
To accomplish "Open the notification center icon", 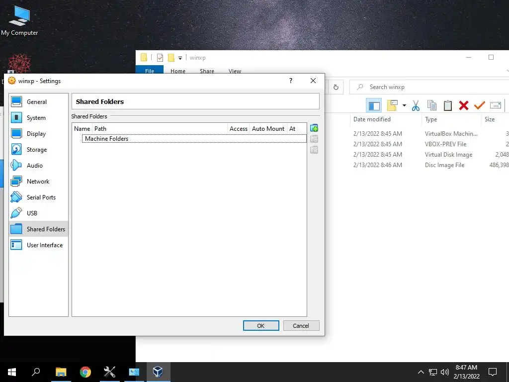I will point(493,372).
